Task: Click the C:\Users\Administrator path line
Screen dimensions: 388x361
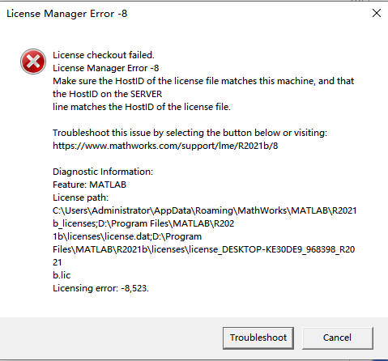Action: (x=205, y=210)
